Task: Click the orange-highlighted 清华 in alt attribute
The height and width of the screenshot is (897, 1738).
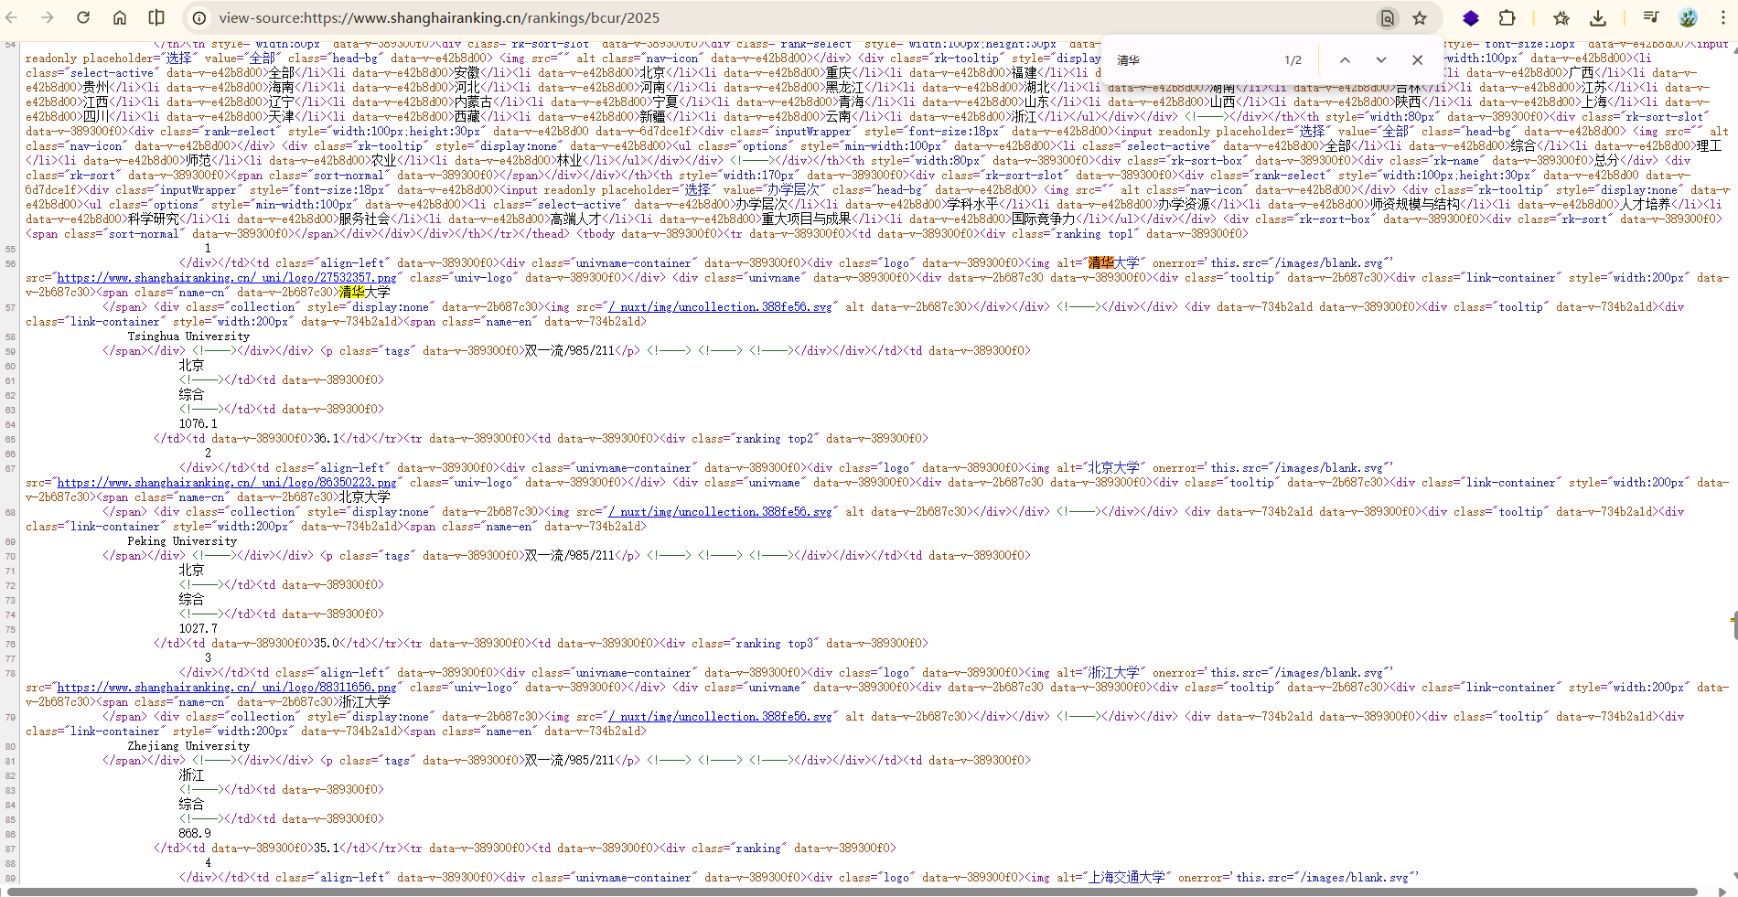Action: coord(1100,262)
